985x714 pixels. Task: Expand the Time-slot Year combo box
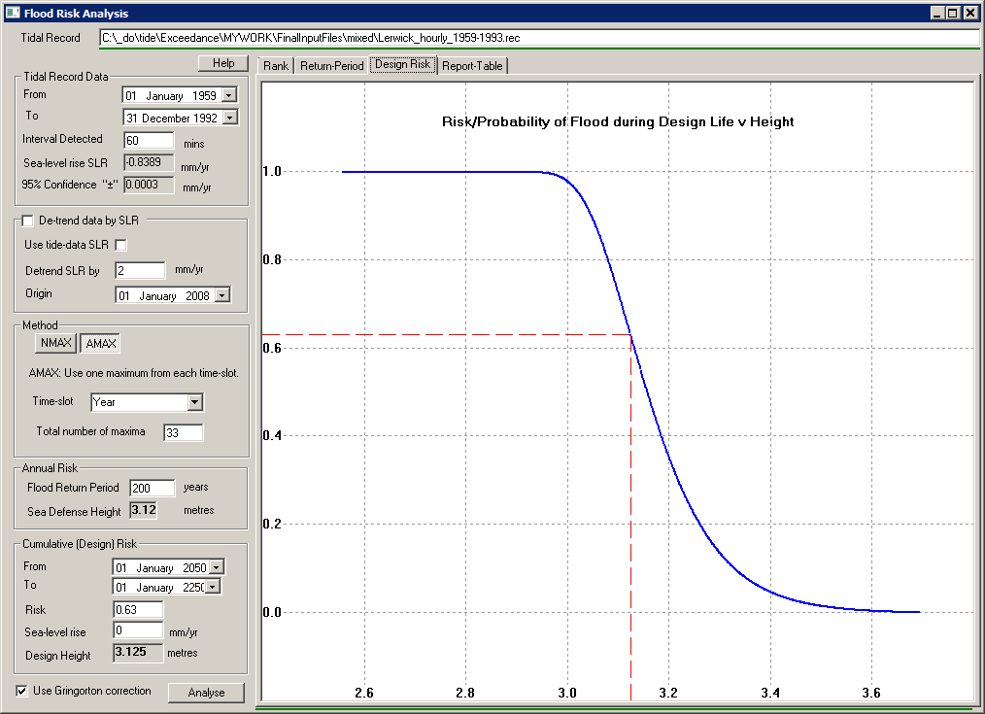194,402
